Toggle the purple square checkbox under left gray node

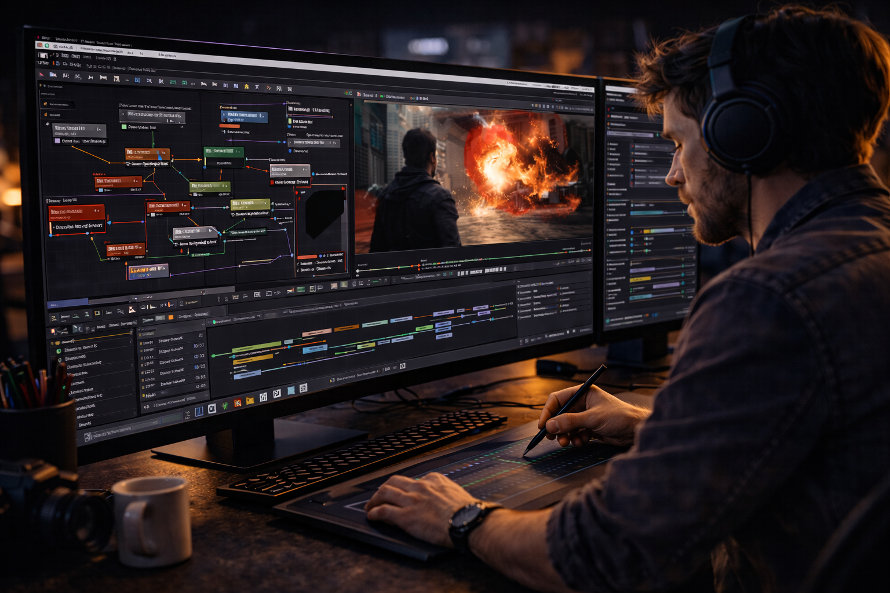[x=57, y=141]
